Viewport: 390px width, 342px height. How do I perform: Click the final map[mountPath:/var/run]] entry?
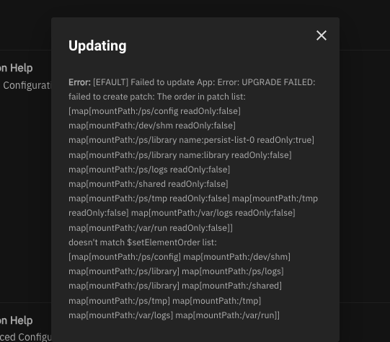pyautogui.click(x=228, y=315)
